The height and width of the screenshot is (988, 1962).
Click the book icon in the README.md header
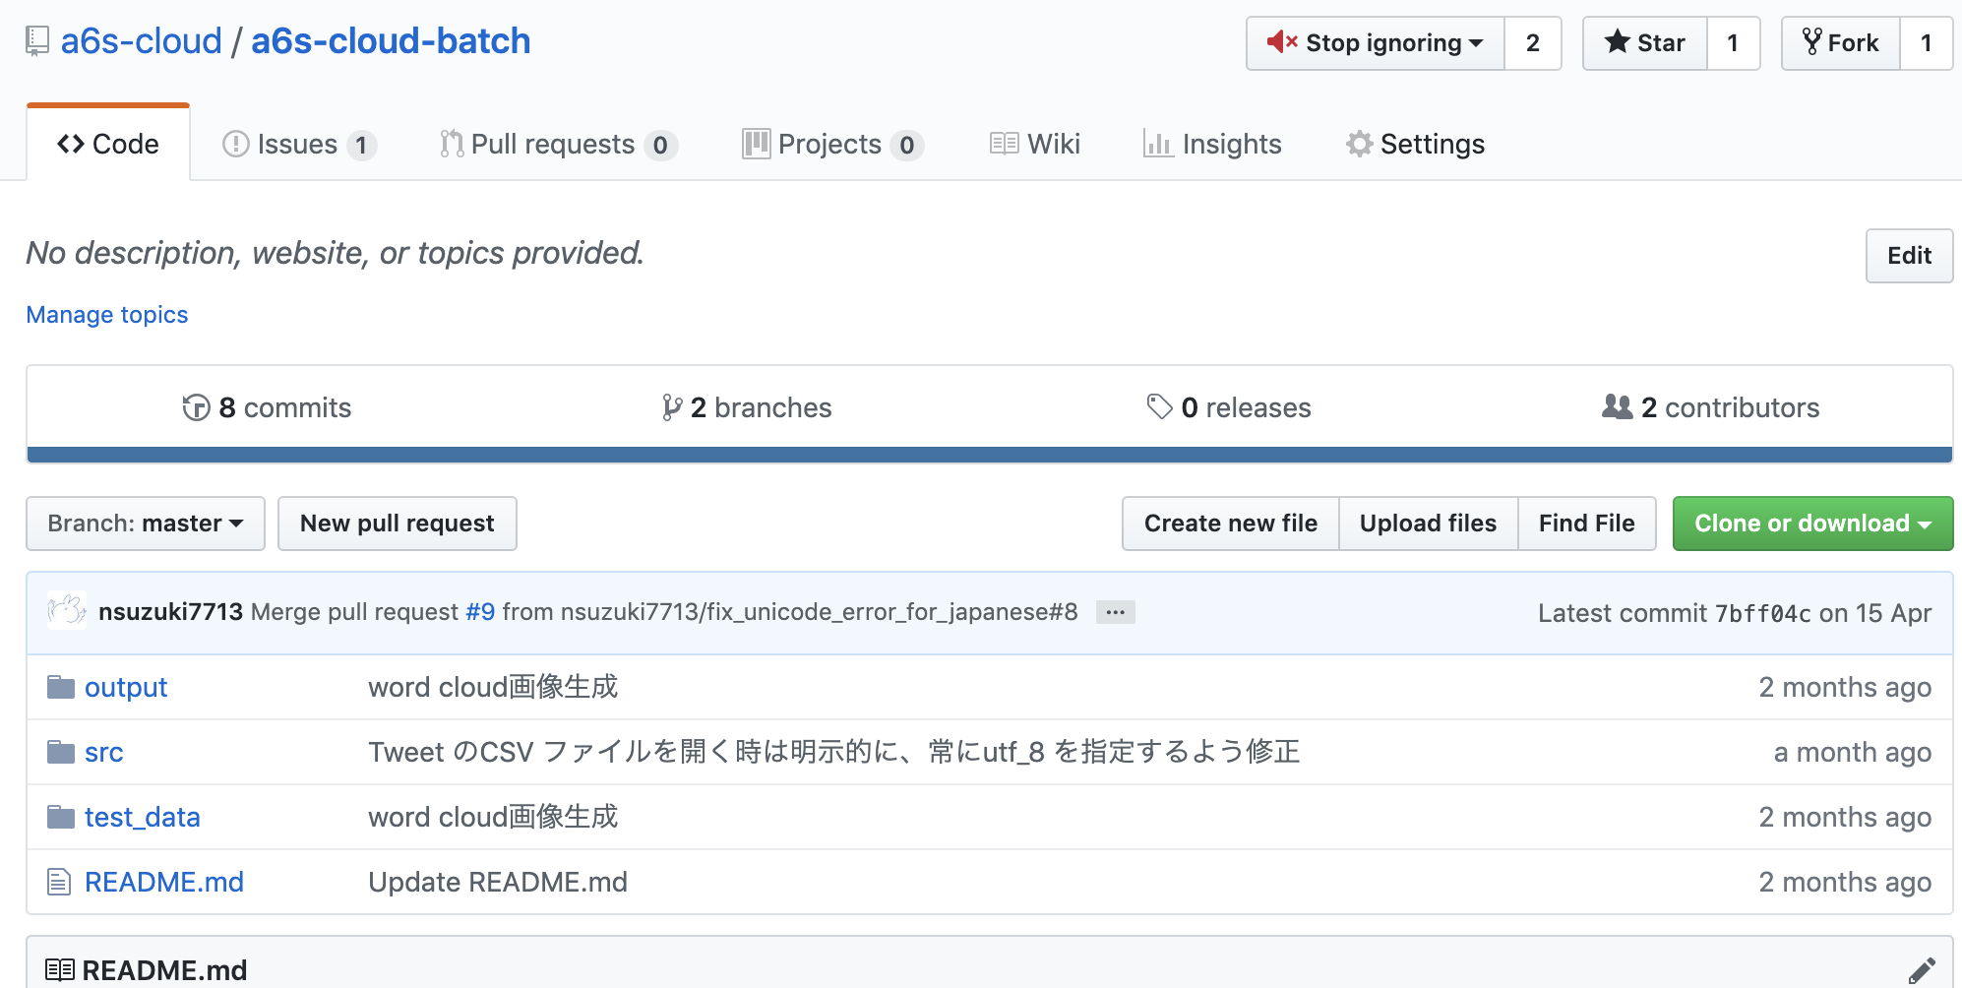[x=60, y=970]
